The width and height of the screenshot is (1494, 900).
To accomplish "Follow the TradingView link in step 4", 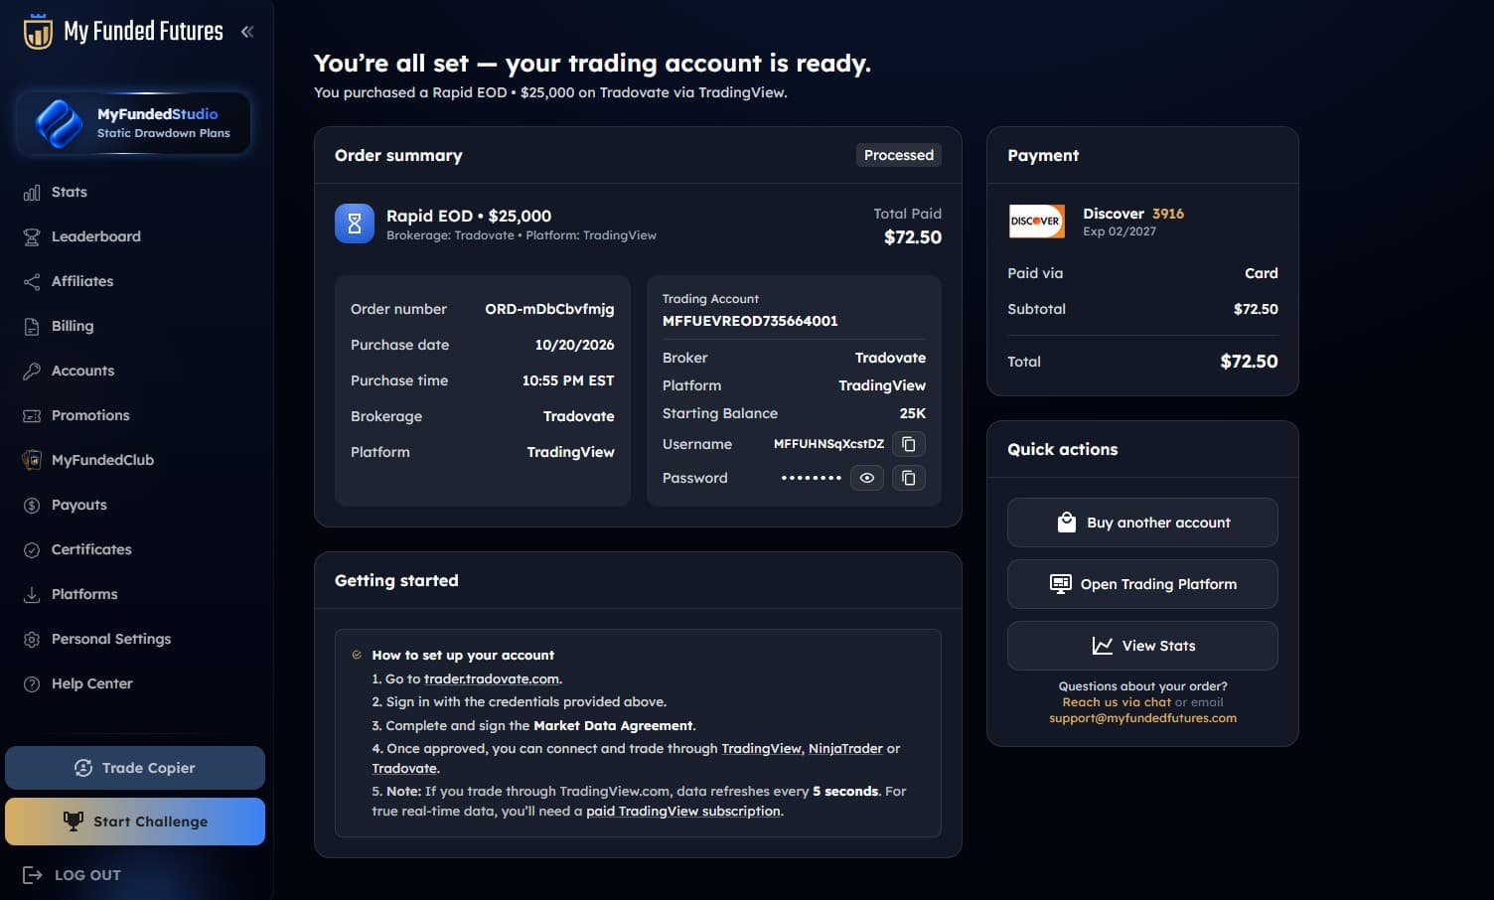I will coord(761,749).
